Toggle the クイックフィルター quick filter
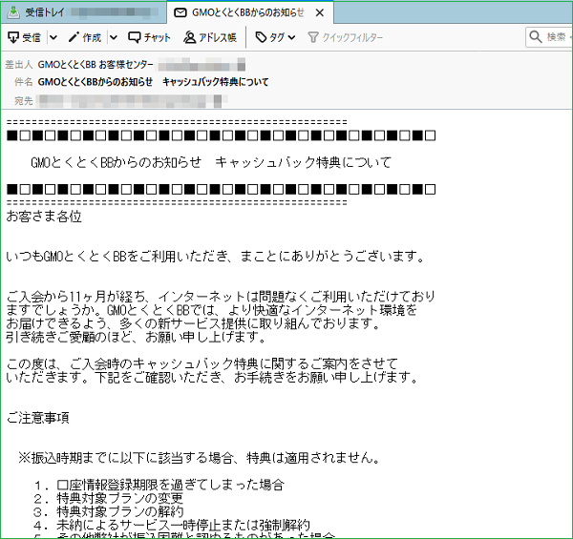573x539 pixels. (345, 37)
